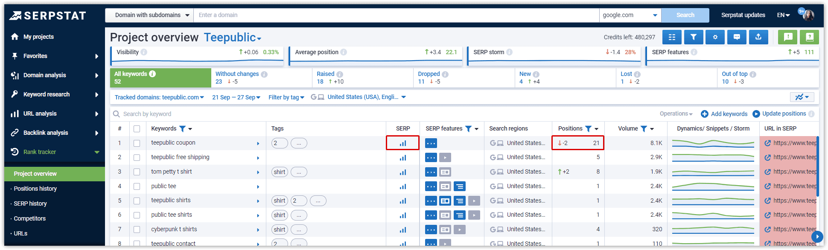Click Update positions
The width and height of the screenshot is (828, 250).
(779, 113)
